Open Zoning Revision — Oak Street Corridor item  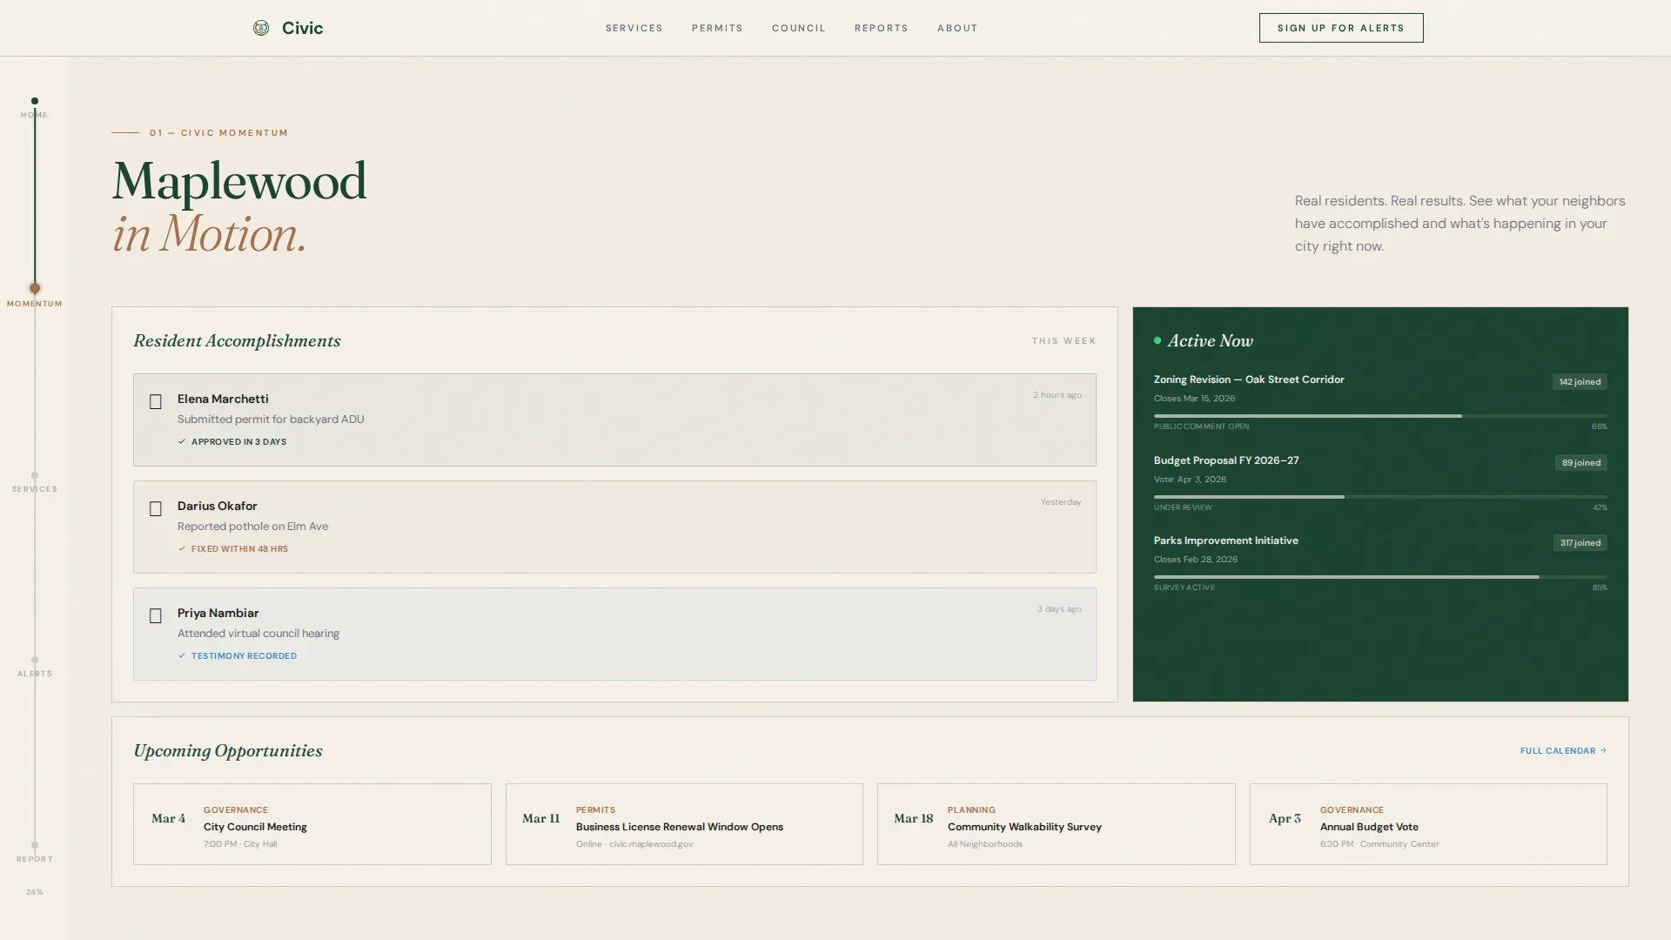click(x=1249, y=379)
